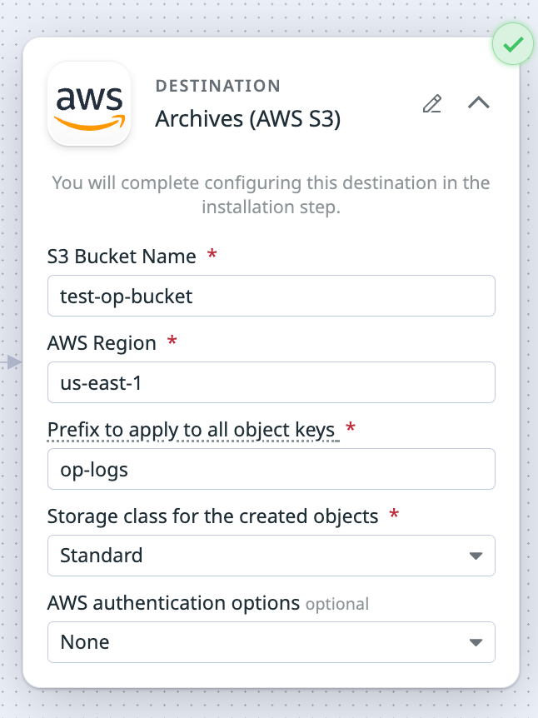Click the S3 Bucket Name field
Screen dimensions: 538x718
(x=271, y=296)
